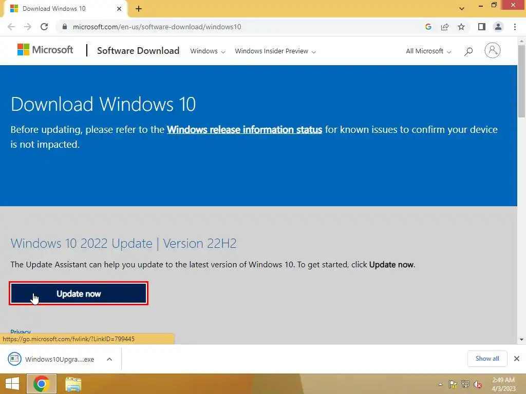Click the Microsoft logo
The width and height of the screenshot is (526, 394).
pyautogui.click(x=45, y=50)
